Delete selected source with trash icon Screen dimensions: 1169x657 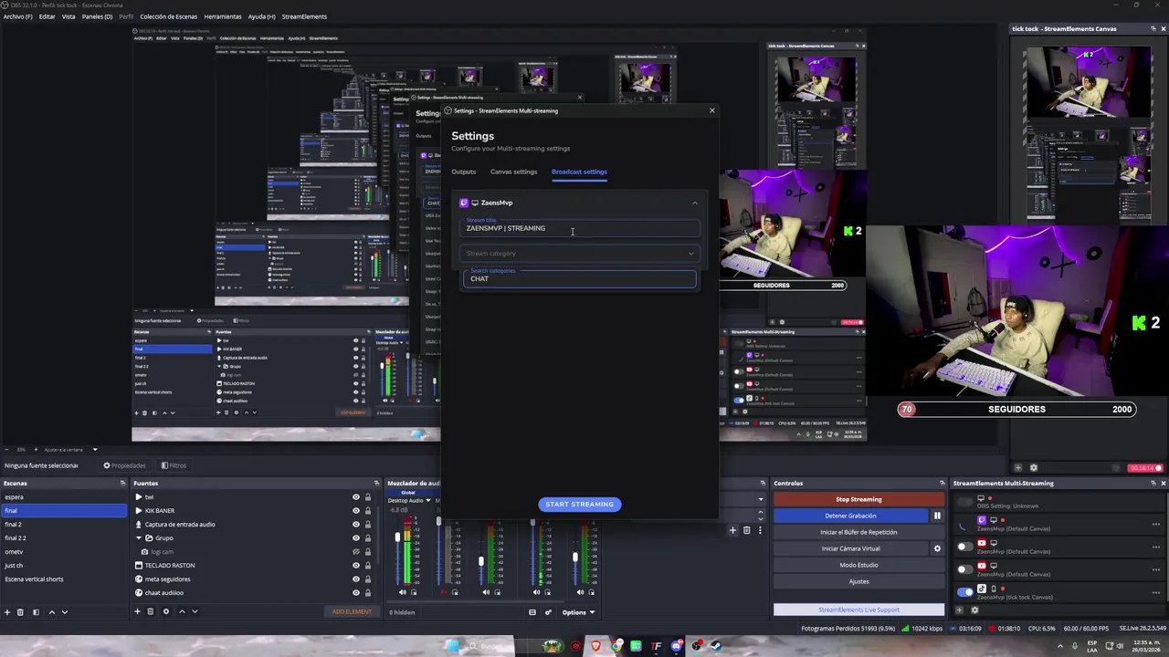coord(151,611)
